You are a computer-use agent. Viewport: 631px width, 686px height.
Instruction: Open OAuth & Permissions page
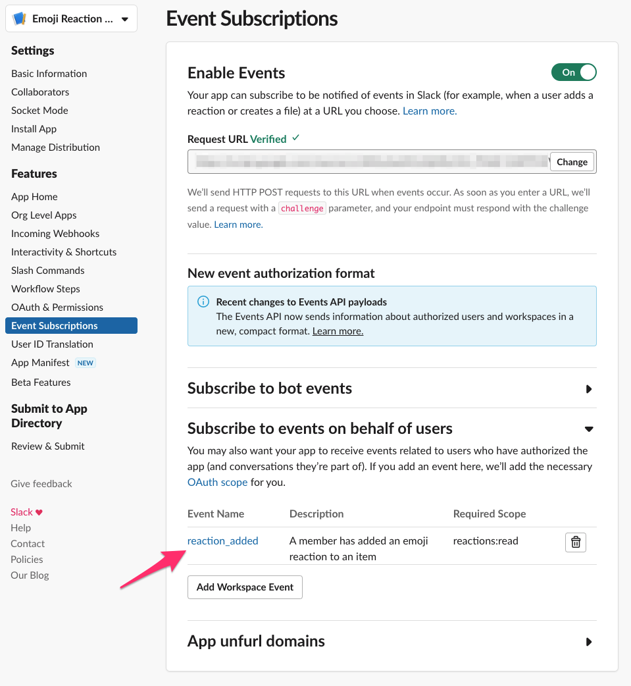[57, 307]
